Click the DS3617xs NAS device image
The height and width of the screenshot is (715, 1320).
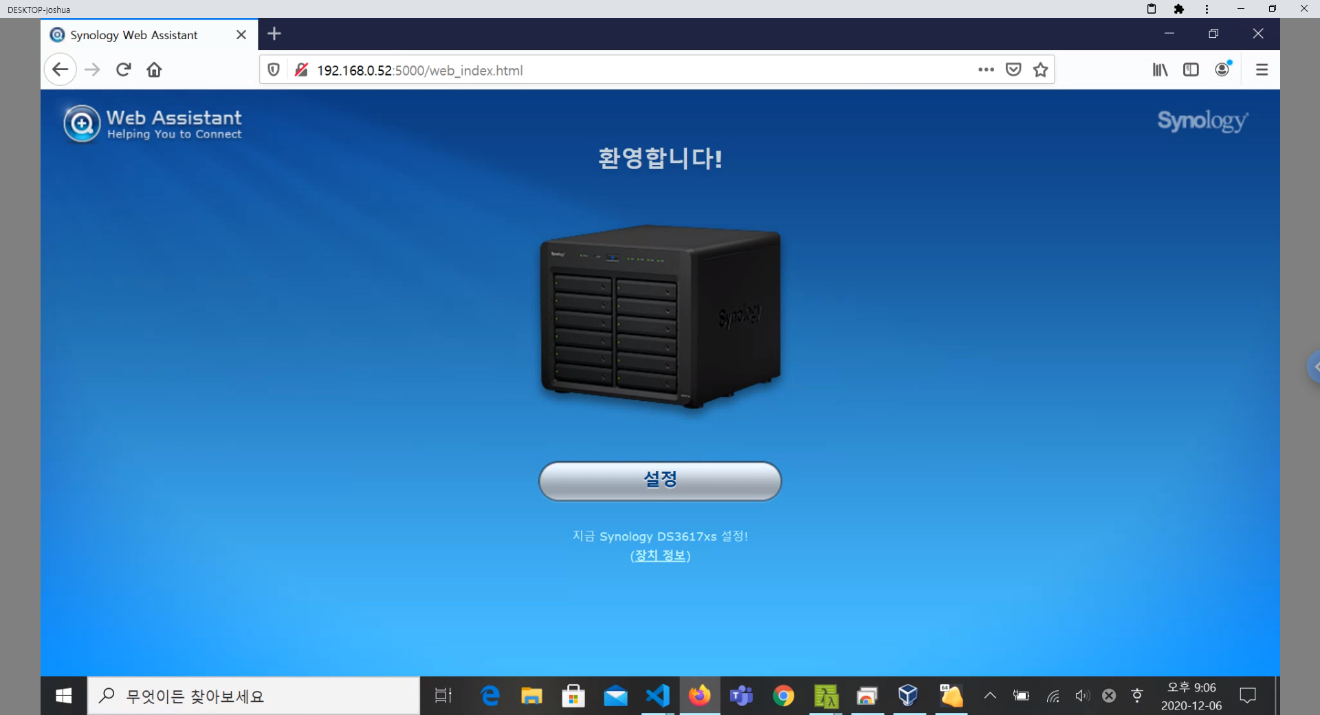click(x=660, y=316)
